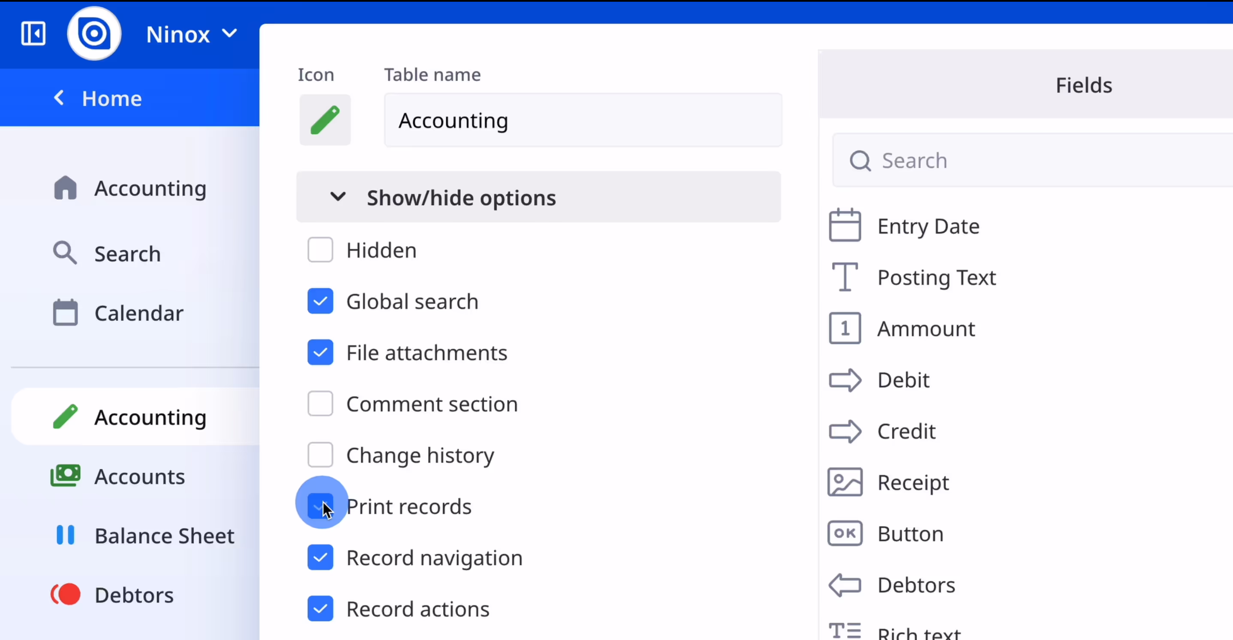Click the Posting Text field type icon

point(845,276)
